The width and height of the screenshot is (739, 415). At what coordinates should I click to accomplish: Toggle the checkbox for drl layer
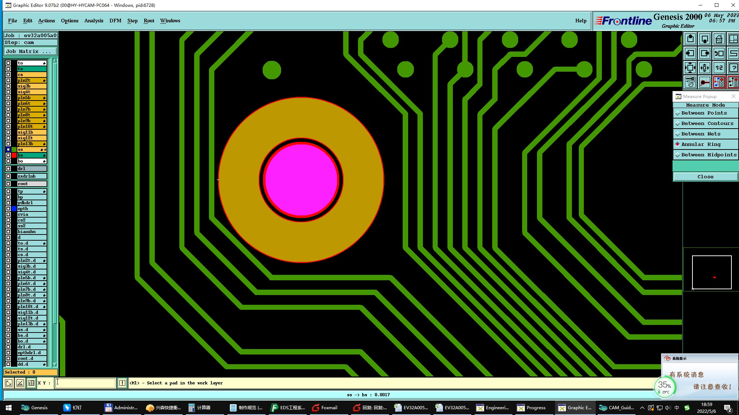pyautogui.click(x=8, y=169)
